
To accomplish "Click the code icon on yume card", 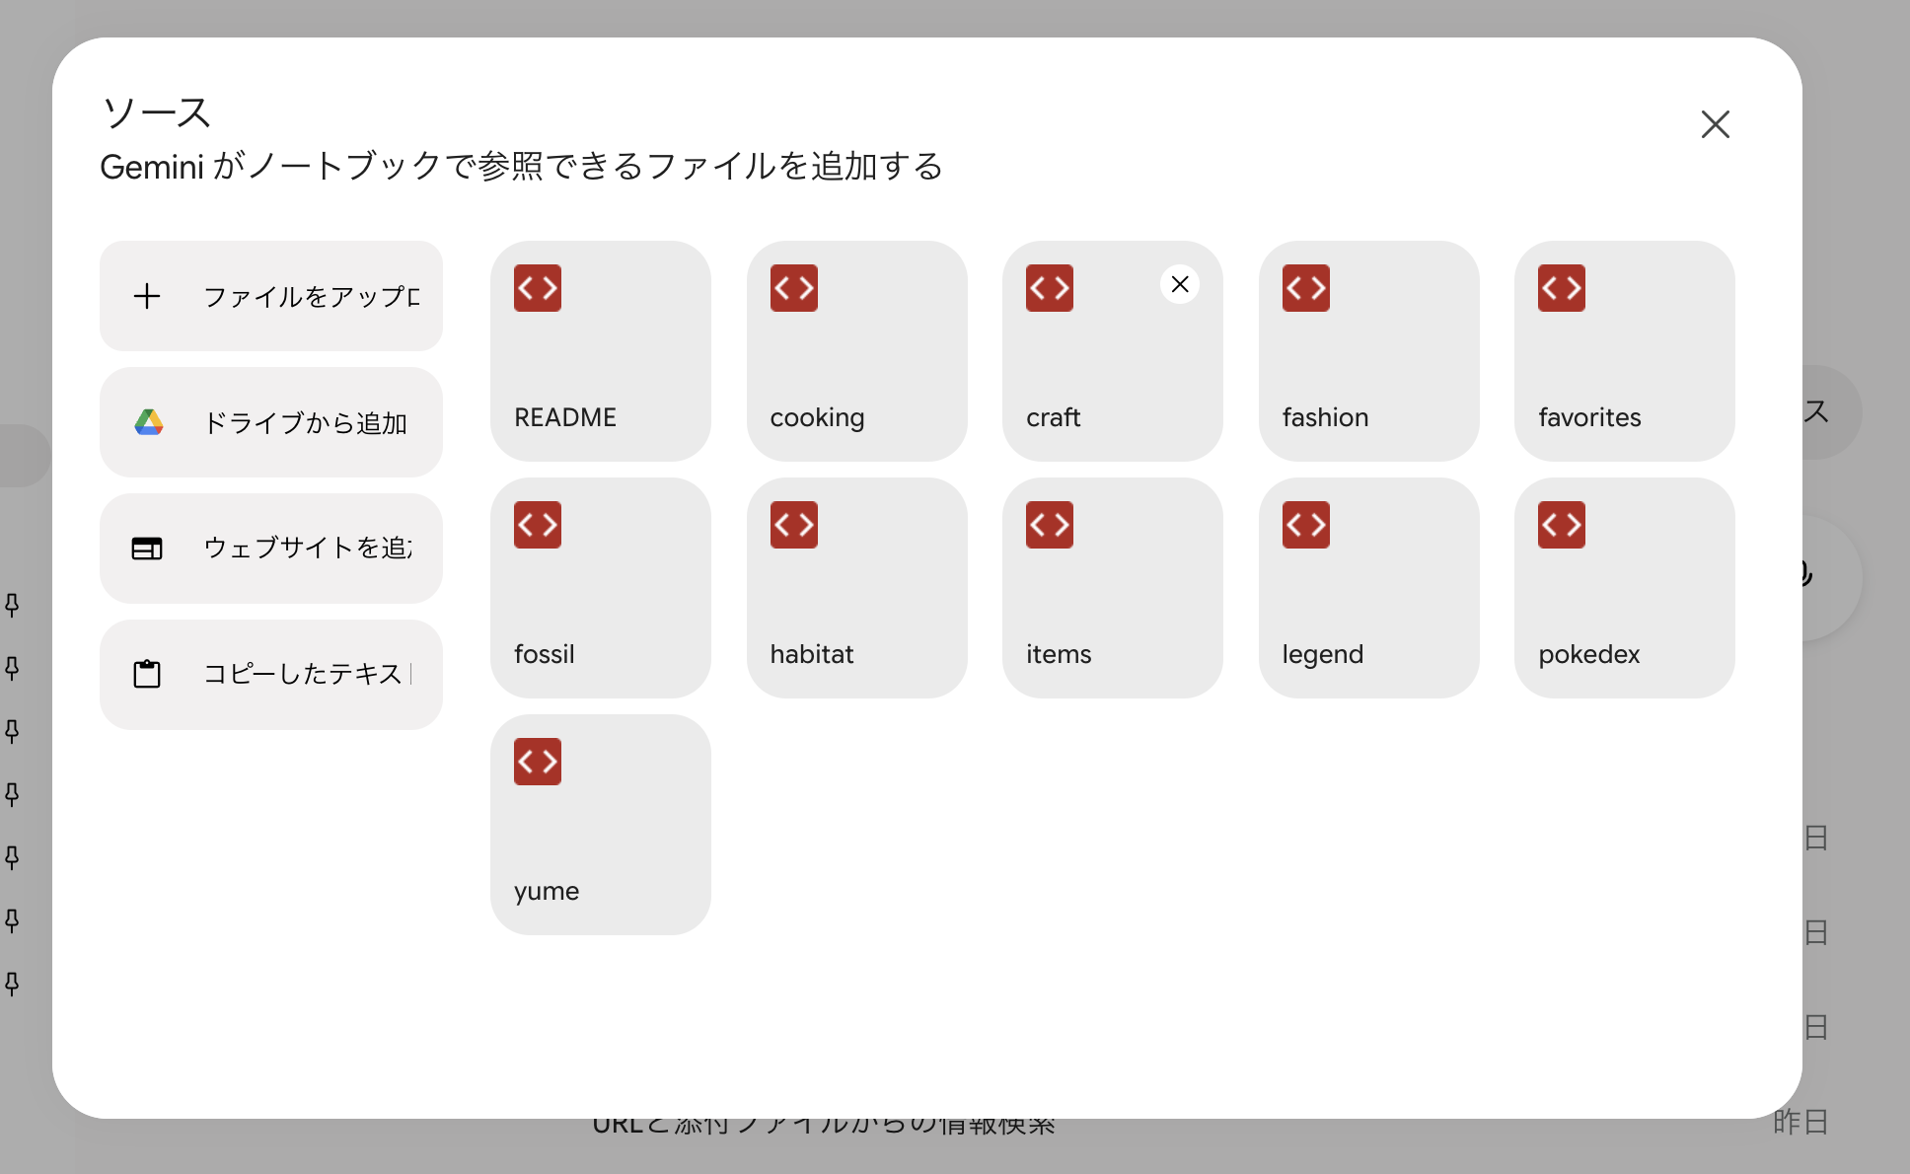I will pos(538,762).
